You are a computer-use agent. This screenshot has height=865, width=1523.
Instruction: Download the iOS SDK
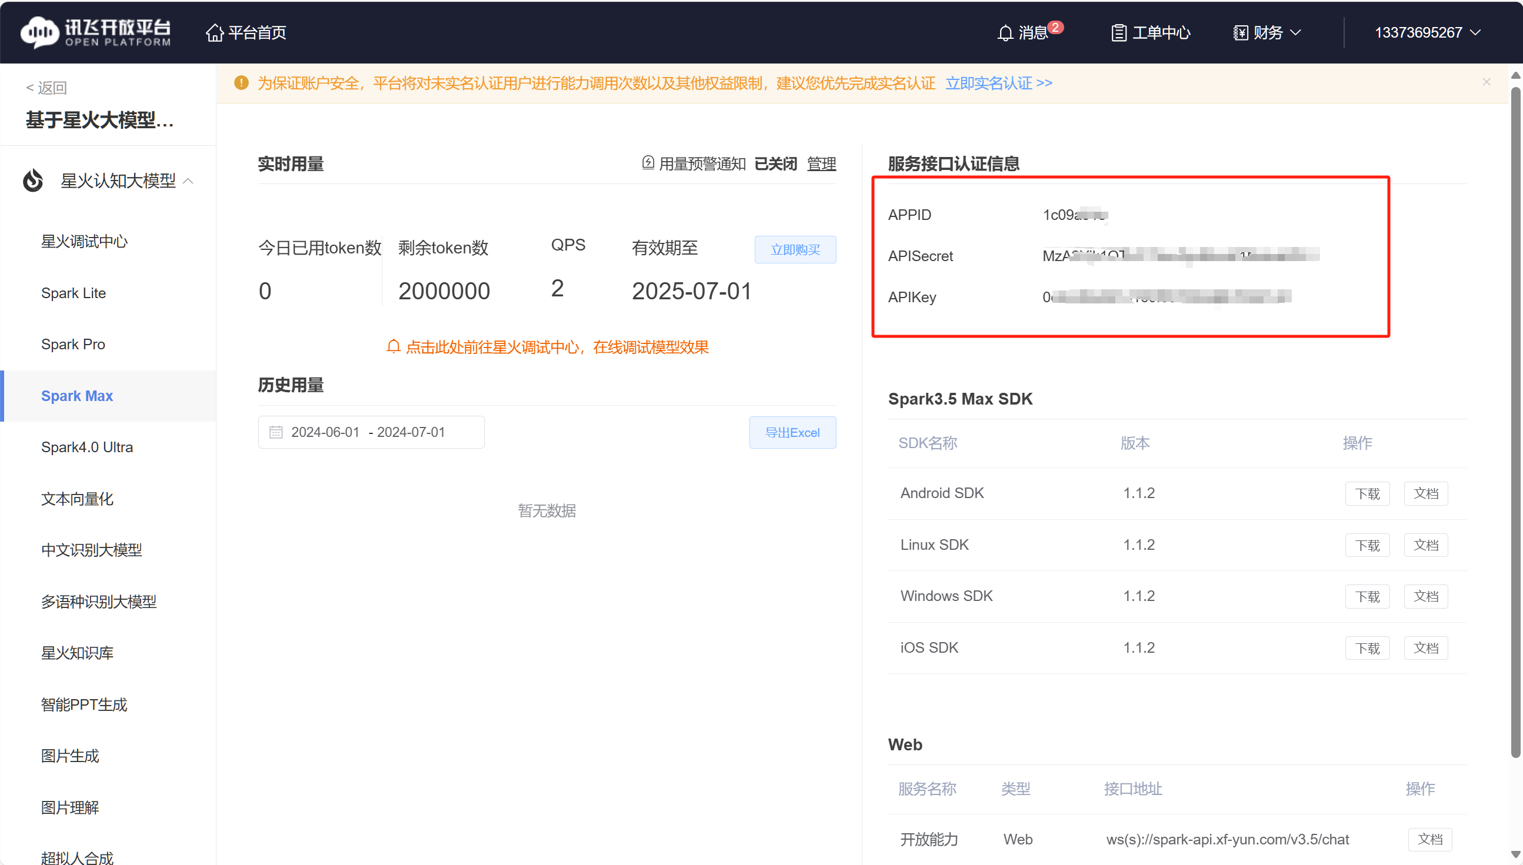pyautogui.click(x=1367, y=648)
